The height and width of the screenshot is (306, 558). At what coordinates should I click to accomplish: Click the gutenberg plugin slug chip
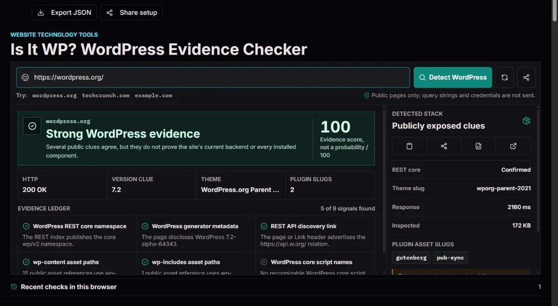point(411,258)
